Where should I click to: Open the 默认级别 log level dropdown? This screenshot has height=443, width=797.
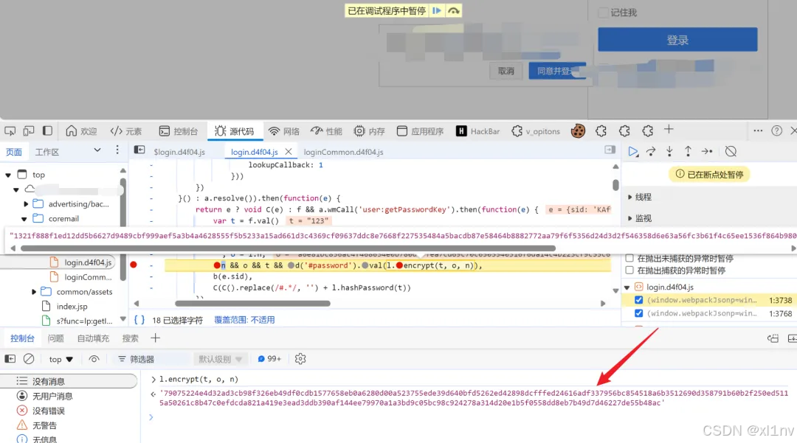[x=220, y=359]
